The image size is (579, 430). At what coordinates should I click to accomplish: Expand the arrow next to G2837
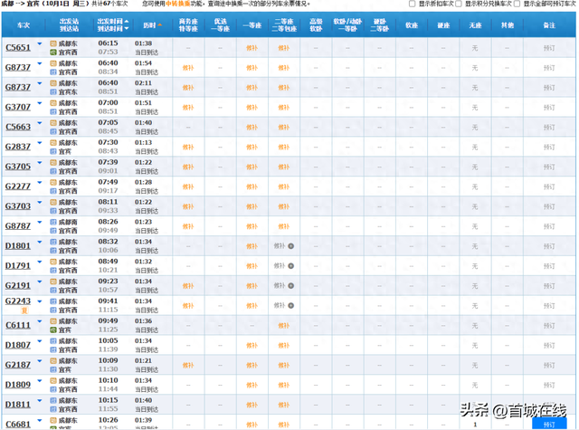tap(40, 143)
